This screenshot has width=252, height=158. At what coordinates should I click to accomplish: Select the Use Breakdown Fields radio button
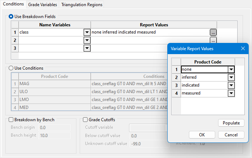[x=11, y=17]
